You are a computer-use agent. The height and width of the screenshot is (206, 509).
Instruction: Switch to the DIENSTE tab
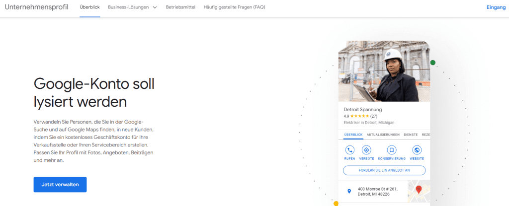point(411,135)
